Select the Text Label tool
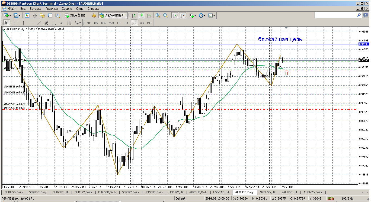 point(69,23)
